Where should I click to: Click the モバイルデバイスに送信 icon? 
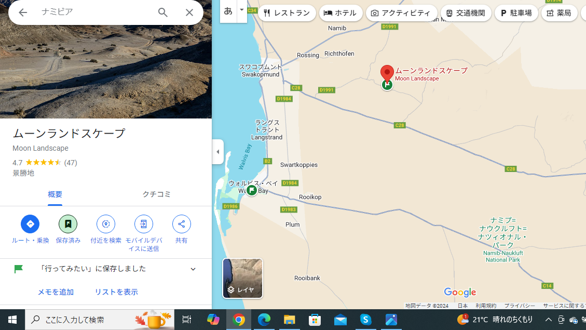coord(143,224)
